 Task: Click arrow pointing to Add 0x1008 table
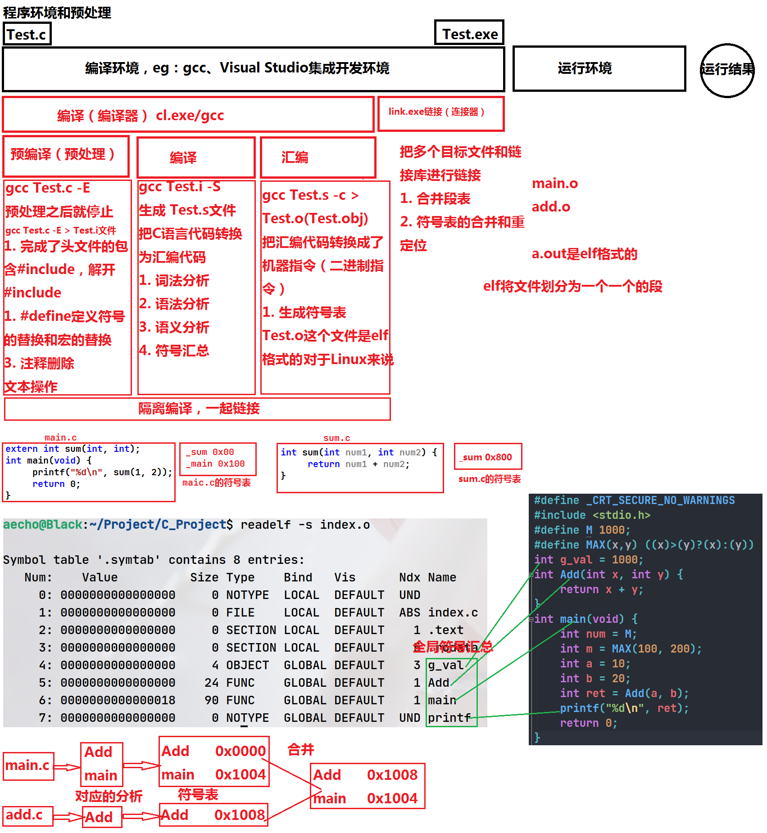(x=141, y=816)
